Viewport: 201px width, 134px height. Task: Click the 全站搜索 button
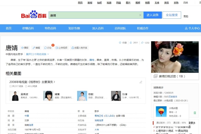pos(172,15)
